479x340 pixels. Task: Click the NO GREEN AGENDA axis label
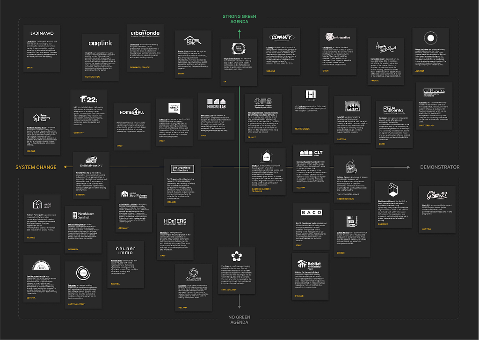(239, 320)
